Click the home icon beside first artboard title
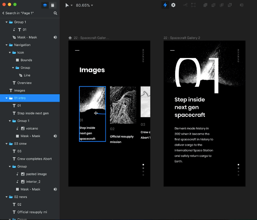Screen dimensions: 257x220 [70, 38]
